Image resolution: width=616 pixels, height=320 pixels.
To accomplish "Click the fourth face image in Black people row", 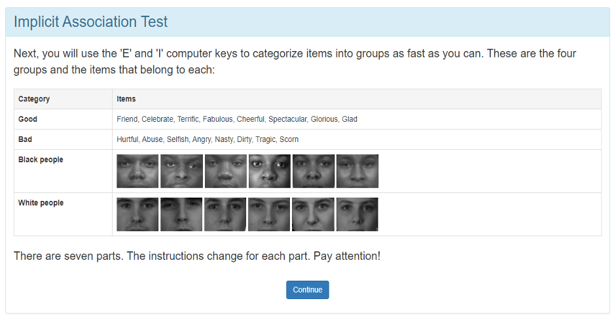I will 269,171.
